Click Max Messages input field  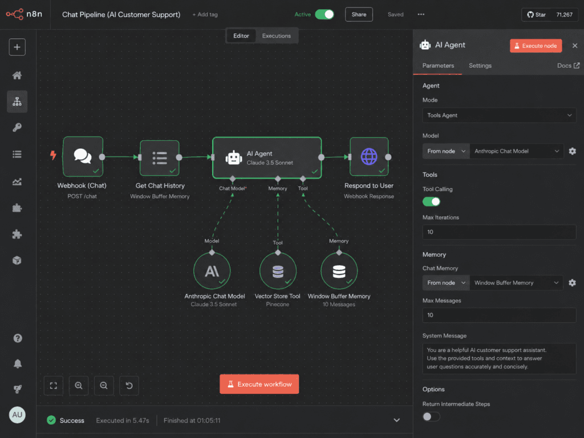click(499, 315)
